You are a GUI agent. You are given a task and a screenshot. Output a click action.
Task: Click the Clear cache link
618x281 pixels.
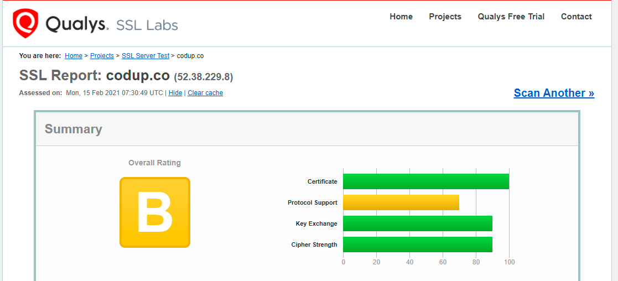point(205,93)
